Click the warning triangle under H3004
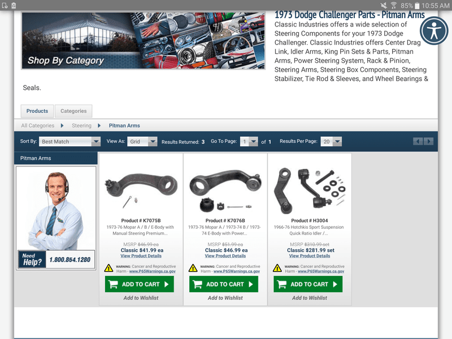Image resolution: width=452 pixels, height=339 pixels. tap(277, 268)
